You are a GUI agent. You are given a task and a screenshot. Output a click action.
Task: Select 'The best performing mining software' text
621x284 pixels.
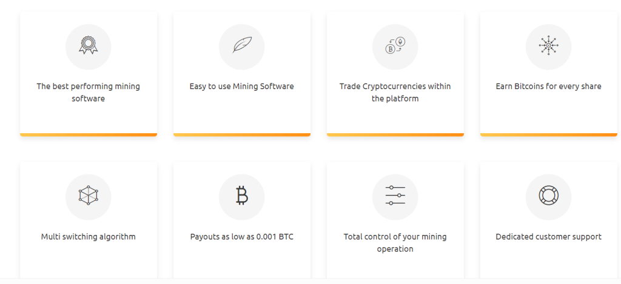click(89, 92)
